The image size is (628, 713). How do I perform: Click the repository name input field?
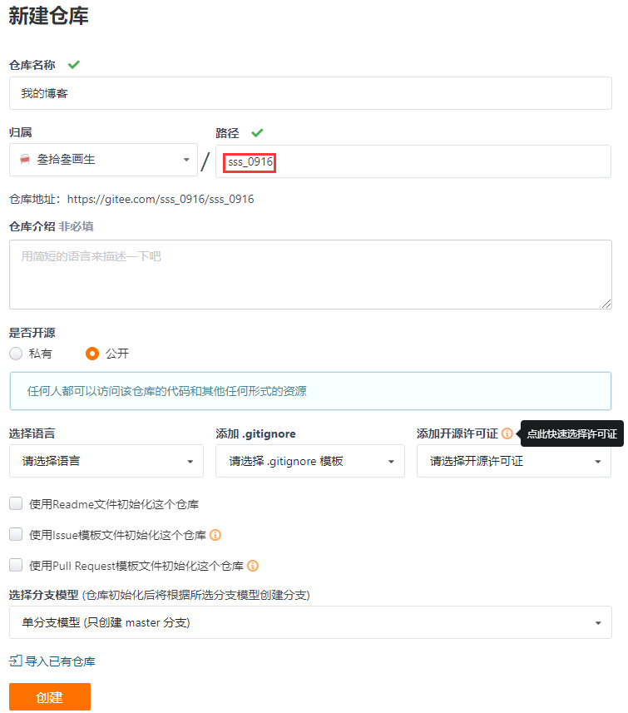pyautogui.click(x=310, y=93)
